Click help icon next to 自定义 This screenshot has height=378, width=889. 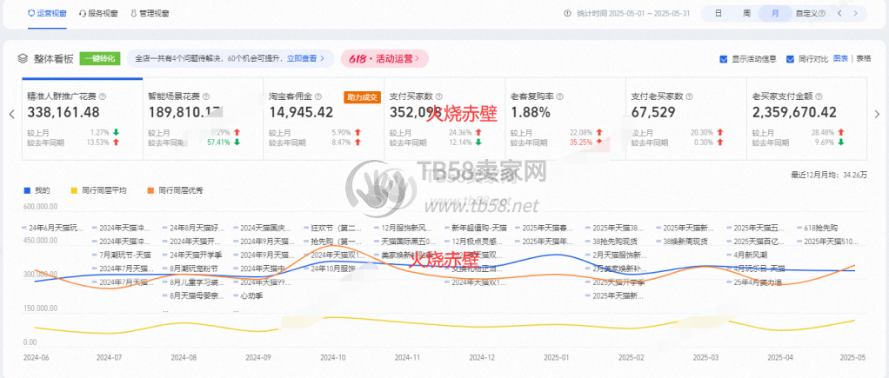click(x=822, y=13)
